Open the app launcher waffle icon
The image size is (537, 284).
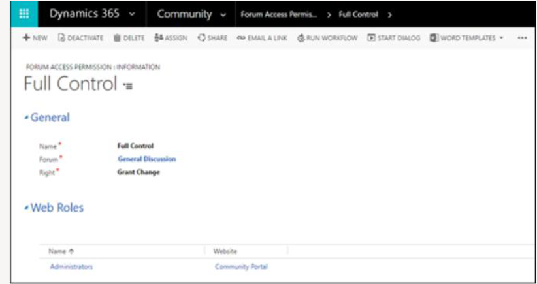point(24,14)
